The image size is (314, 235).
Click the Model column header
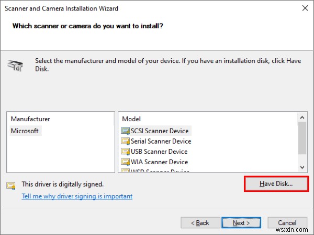131,119
